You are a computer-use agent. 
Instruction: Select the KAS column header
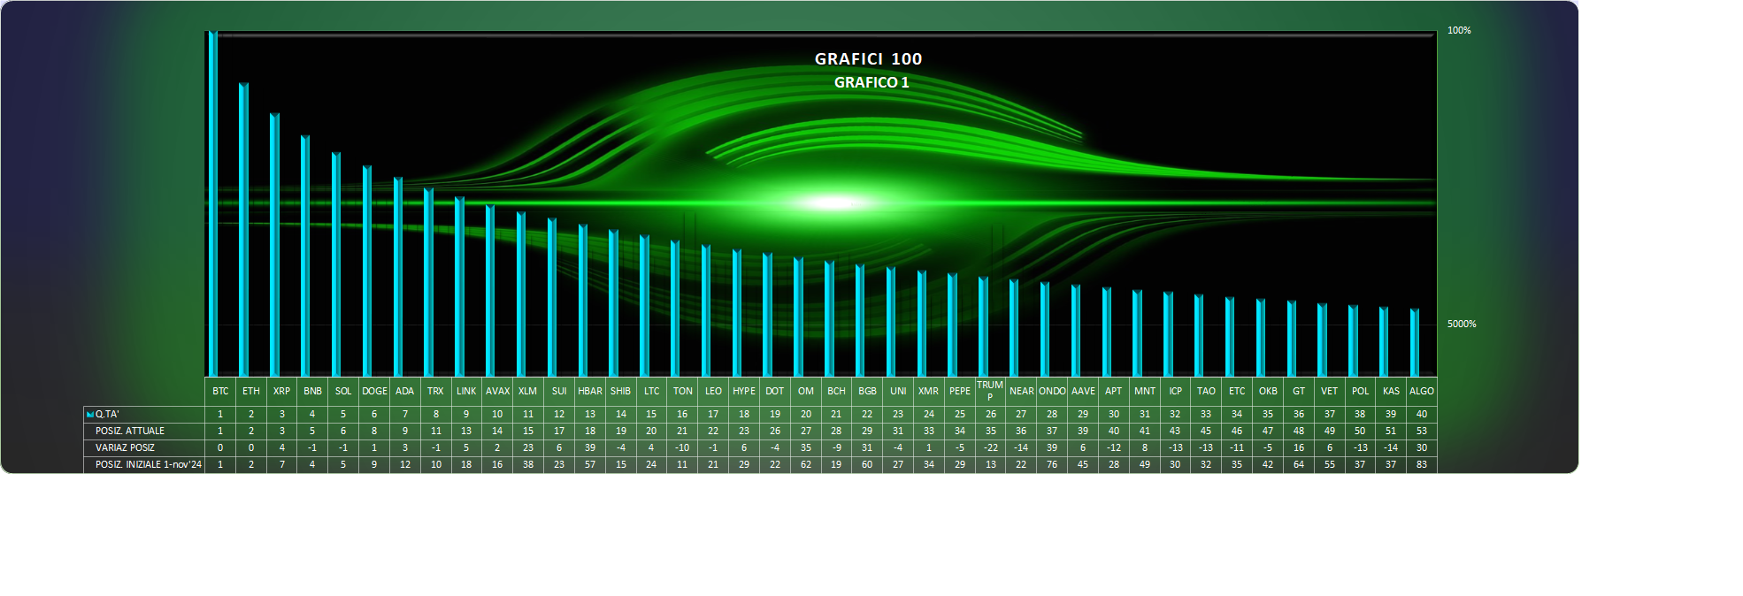[x=1391, y=391]
